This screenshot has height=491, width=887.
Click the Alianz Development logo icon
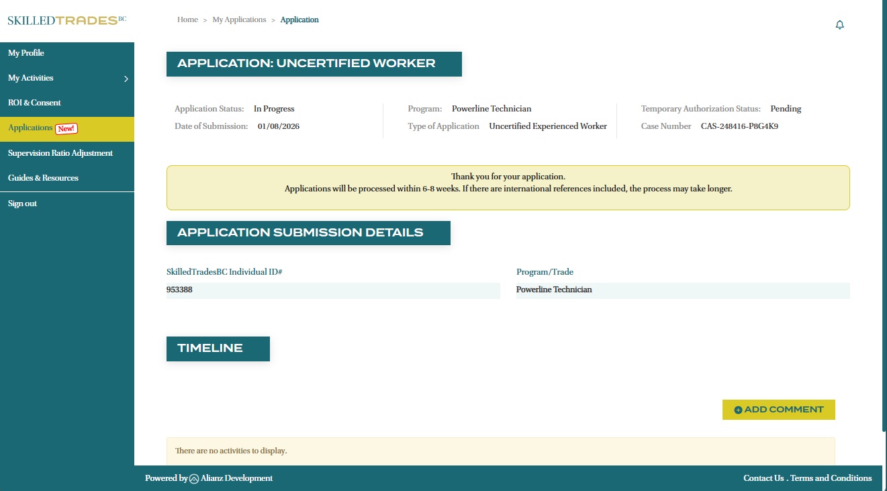tap(194, 479)
